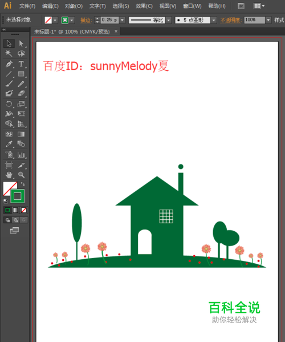The width and height of the screenshot is (285, 342).
Task: Click the 不透明度 opacity link
Action: point(231,21)
